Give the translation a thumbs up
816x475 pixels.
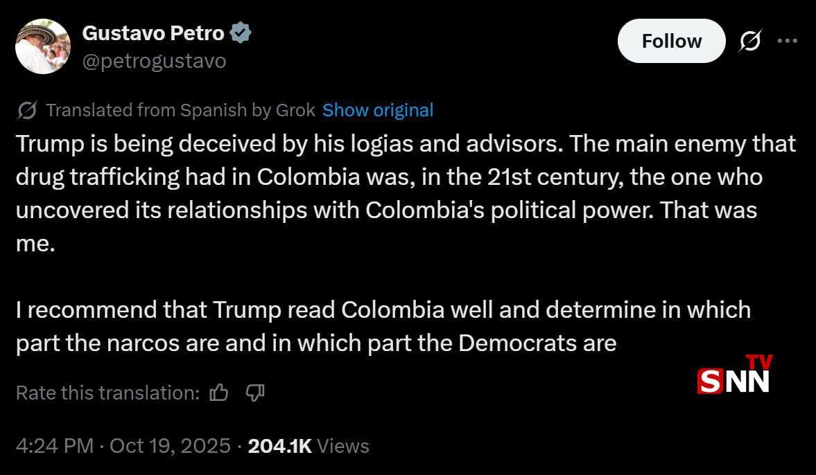219,393
